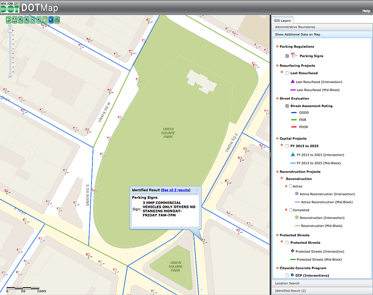The width and height of the screenshot is (373, 295).
Task: Click the zoom level slider handle
Action: coord(10,30)
